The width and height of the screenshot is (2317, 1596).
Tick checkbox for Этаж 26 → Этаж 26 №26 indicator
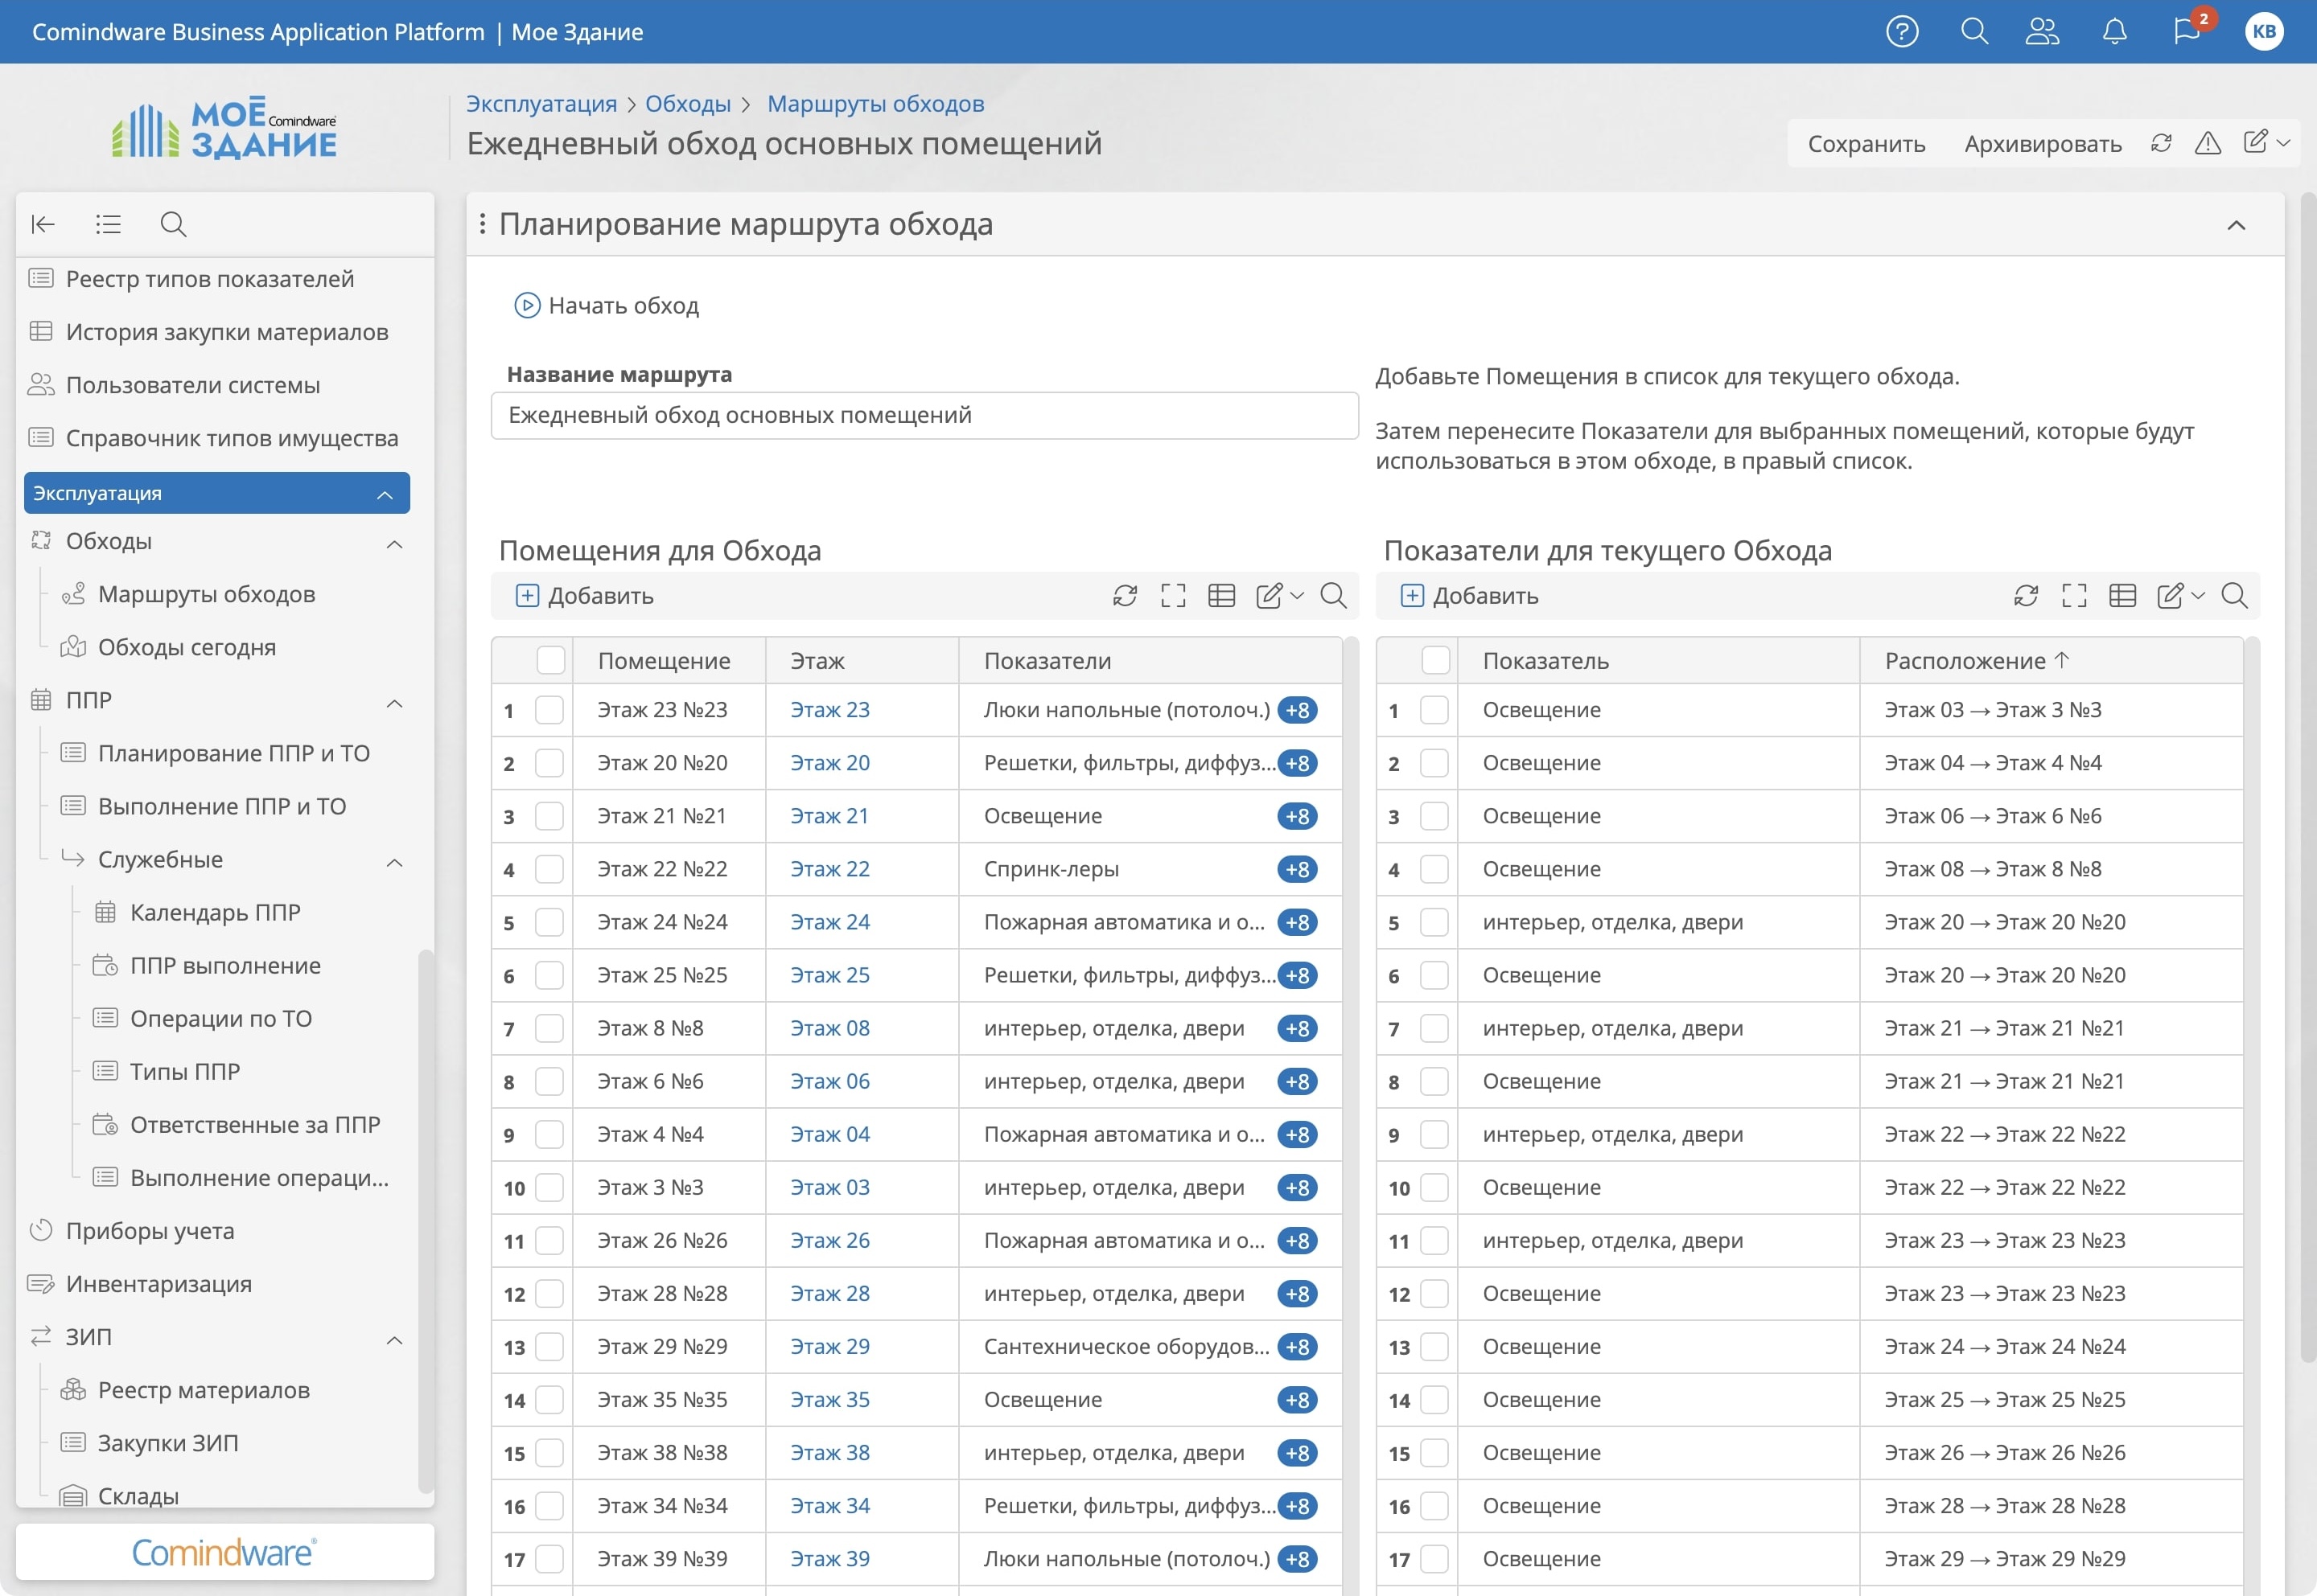[1434, 1453]
